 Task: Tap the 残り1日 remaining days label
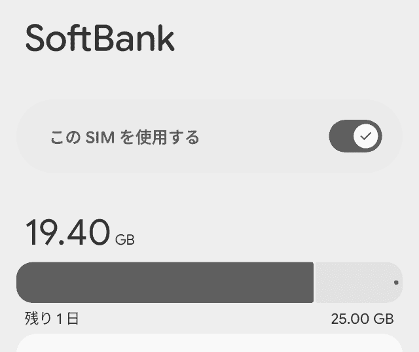tap(52, 319)
